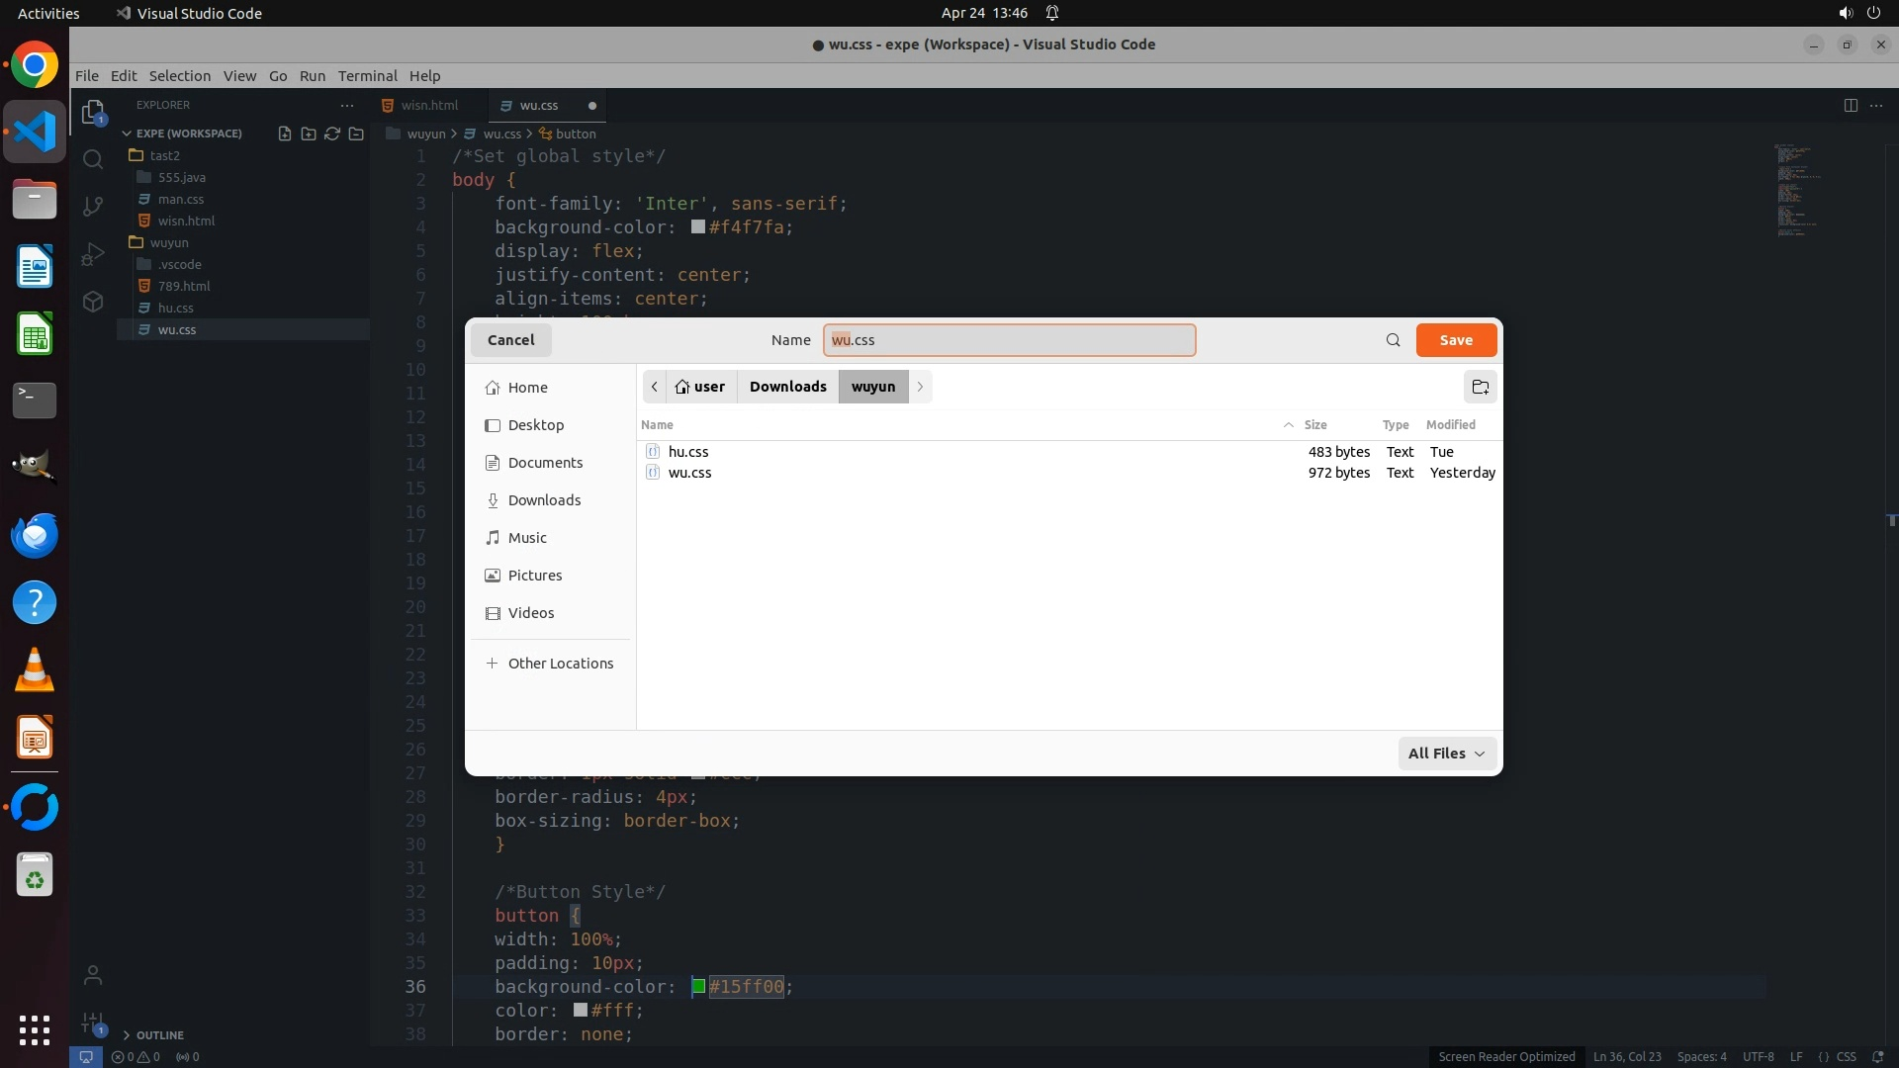Sort files by clicking the Size column header
The height and width of the screenshot is (1068, 1899).
[1314, 424]
